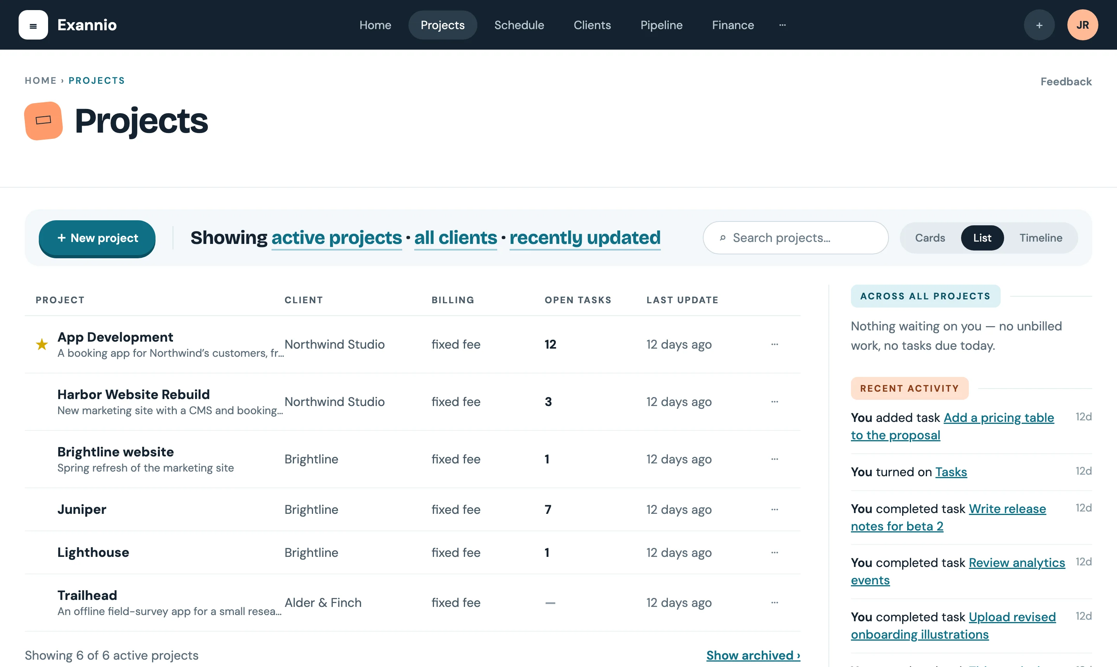
Task: Switch to List view
Action: [x=982, y=238]
